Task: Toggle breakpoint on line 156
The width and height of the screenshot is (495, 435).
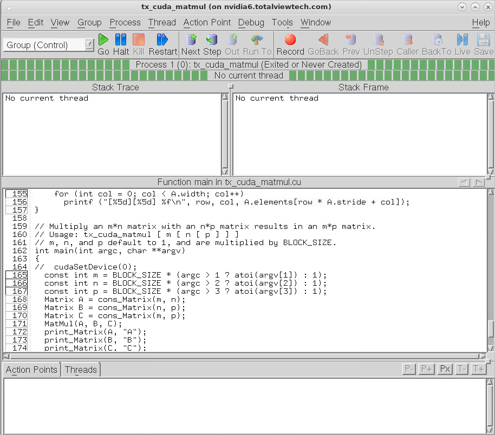Action: [17, 202]
